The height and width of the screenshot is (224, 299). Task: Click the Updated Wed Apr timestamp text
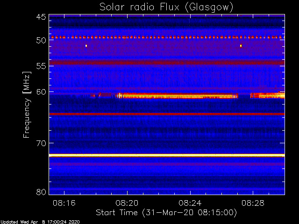(x=40, y=222)
